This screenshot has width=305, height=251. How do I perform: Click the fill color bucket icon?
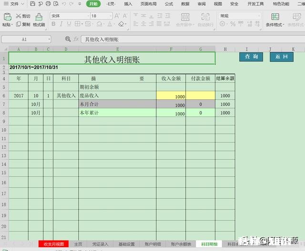[99, 24]
